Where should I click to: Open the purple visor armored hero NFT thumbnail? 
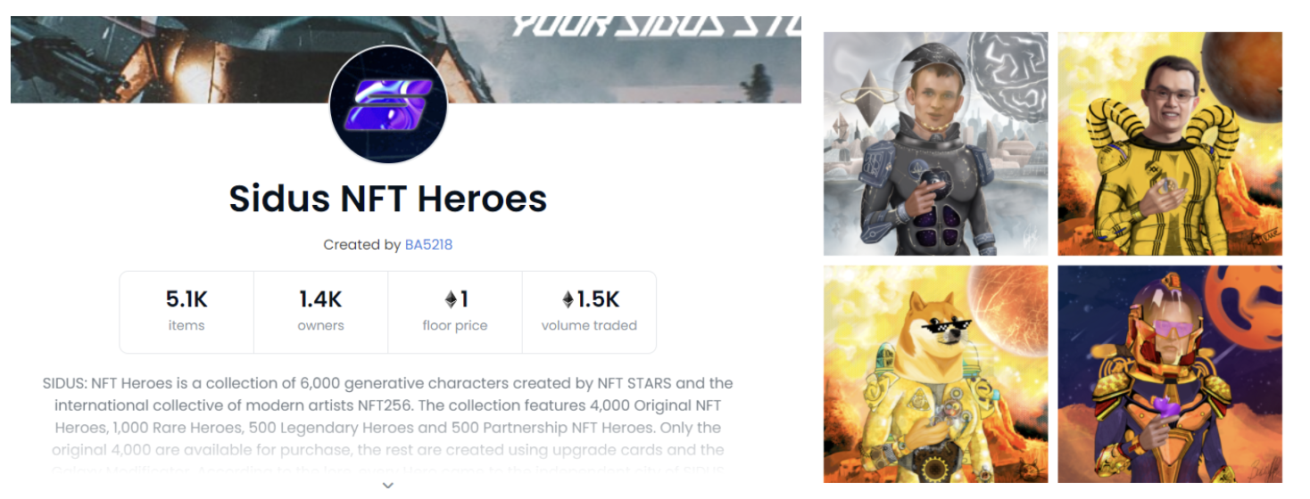pyautogui.click(x=1170, y=374)
